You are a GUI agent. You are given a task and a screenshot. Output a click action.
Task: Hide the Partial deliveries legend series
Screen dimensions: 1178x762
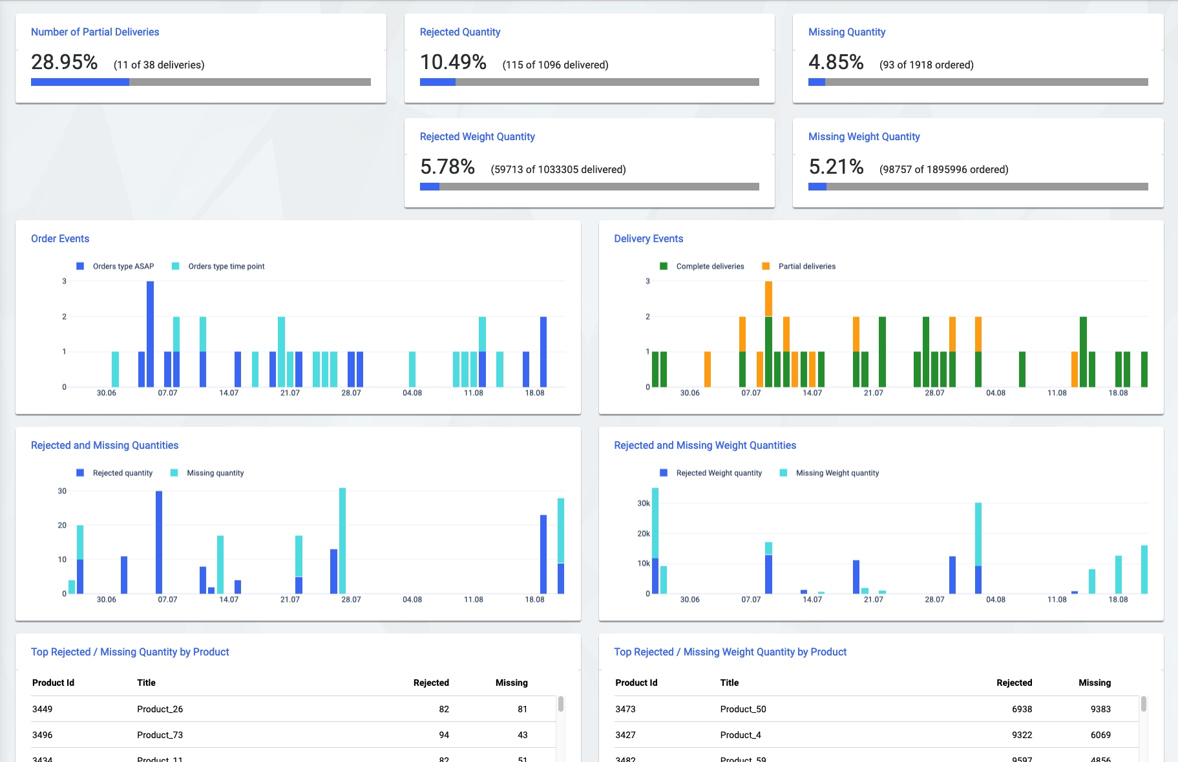coord(766,266)
